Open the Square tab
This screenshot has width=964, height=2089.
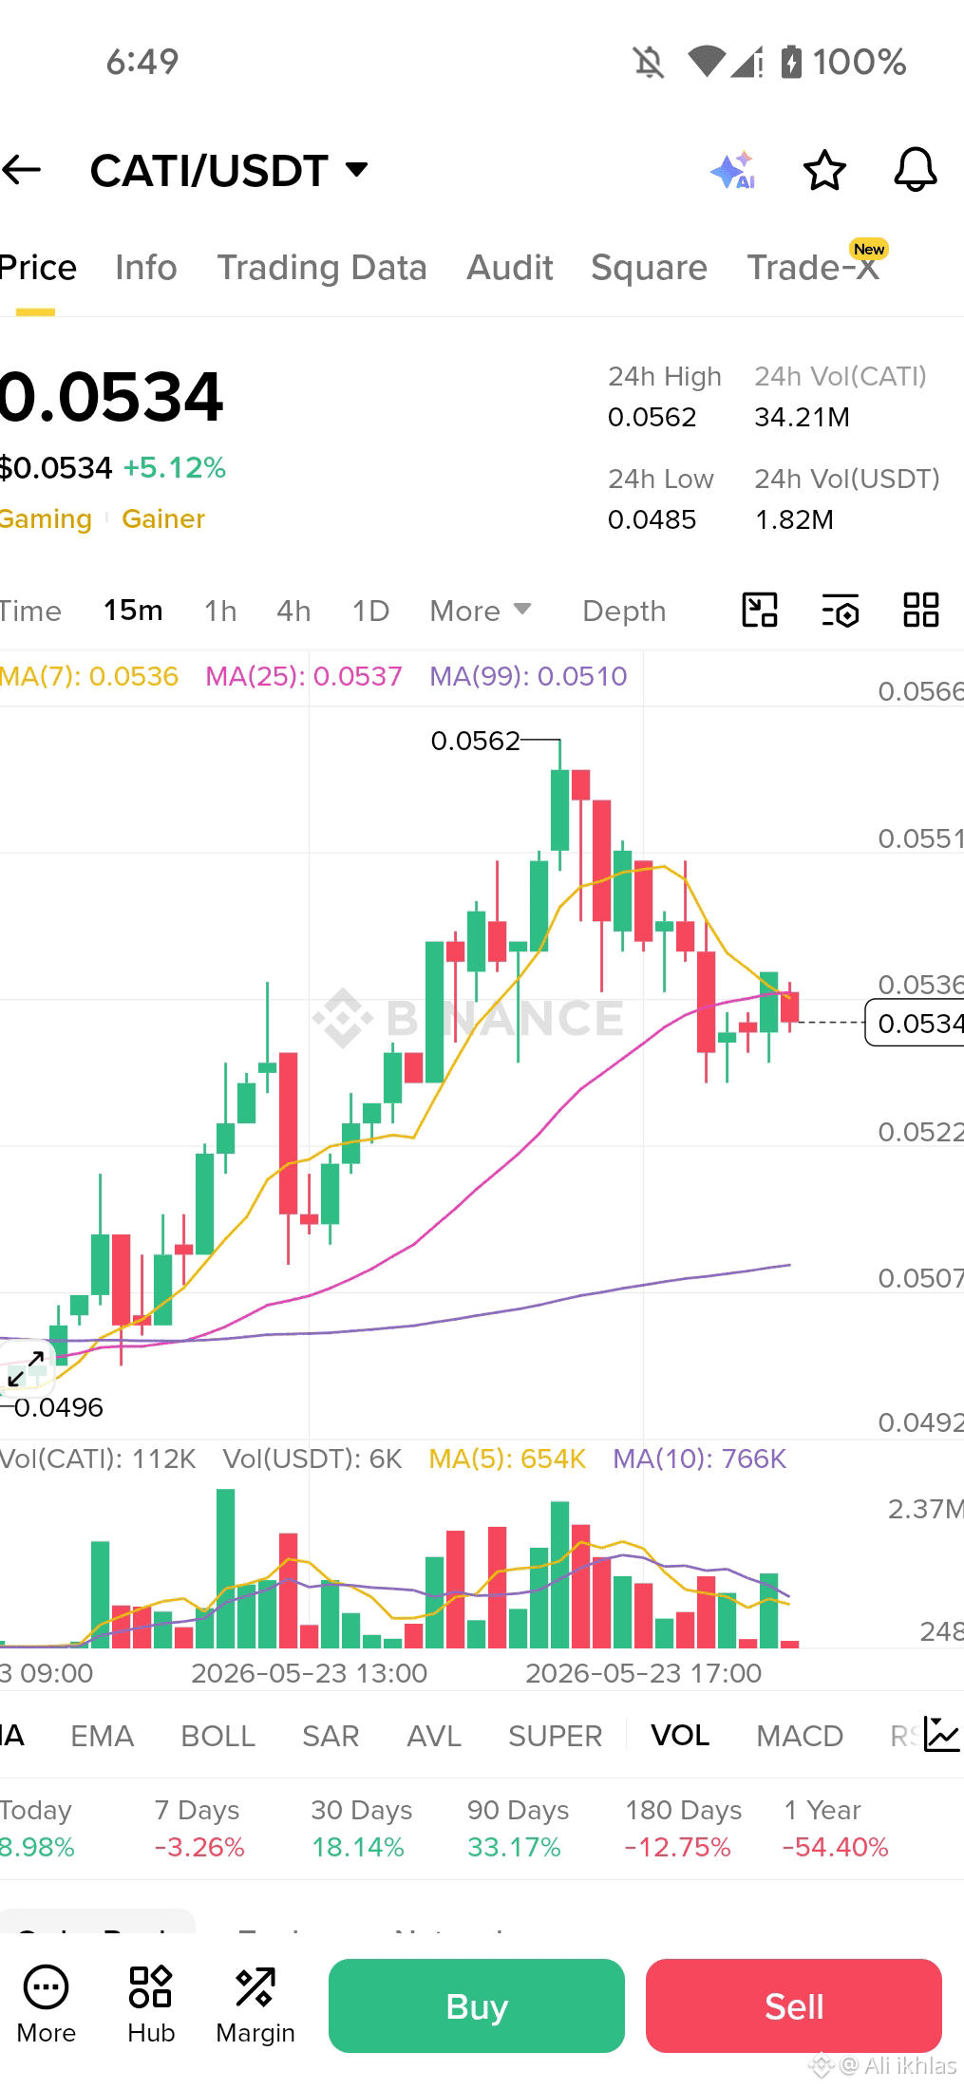tap(649, 268)
